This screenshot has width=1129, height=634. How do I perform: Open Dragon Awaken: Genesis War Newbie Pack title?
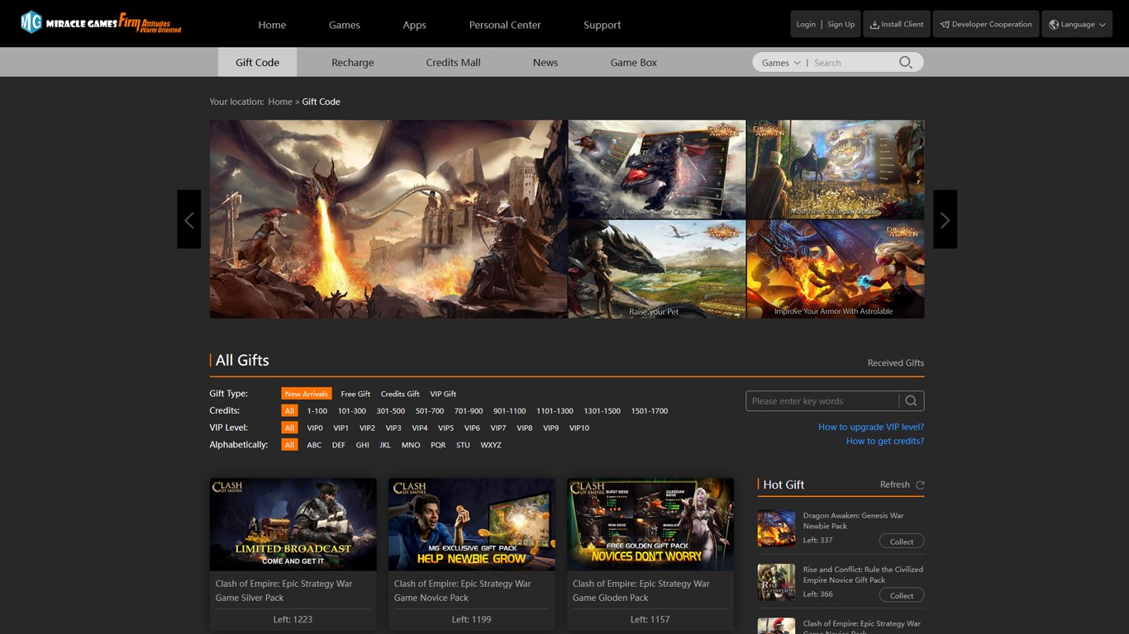(x=853, y=521)
